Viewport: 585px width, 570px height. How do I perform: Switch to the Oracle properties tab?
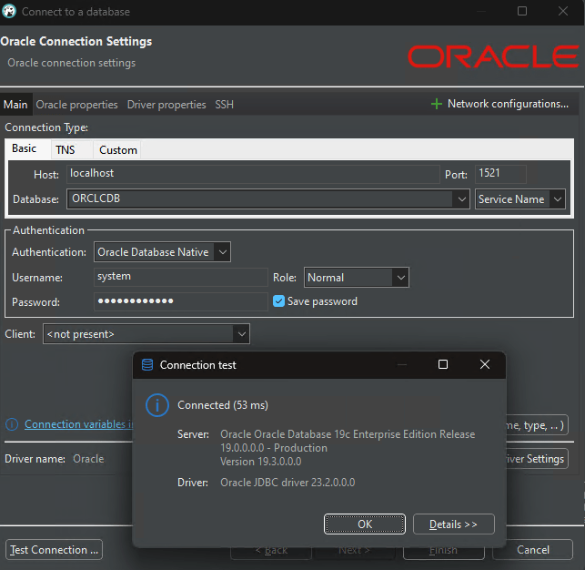76,105
